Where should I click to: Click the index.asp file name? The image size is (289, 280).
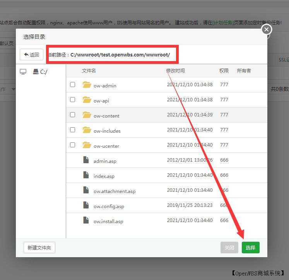104,176
